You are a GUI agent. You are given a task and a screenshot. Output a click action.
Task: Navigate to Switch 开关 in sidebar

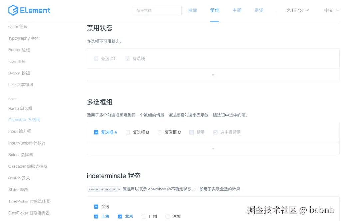pyautogui.click(x=19, y=178)
